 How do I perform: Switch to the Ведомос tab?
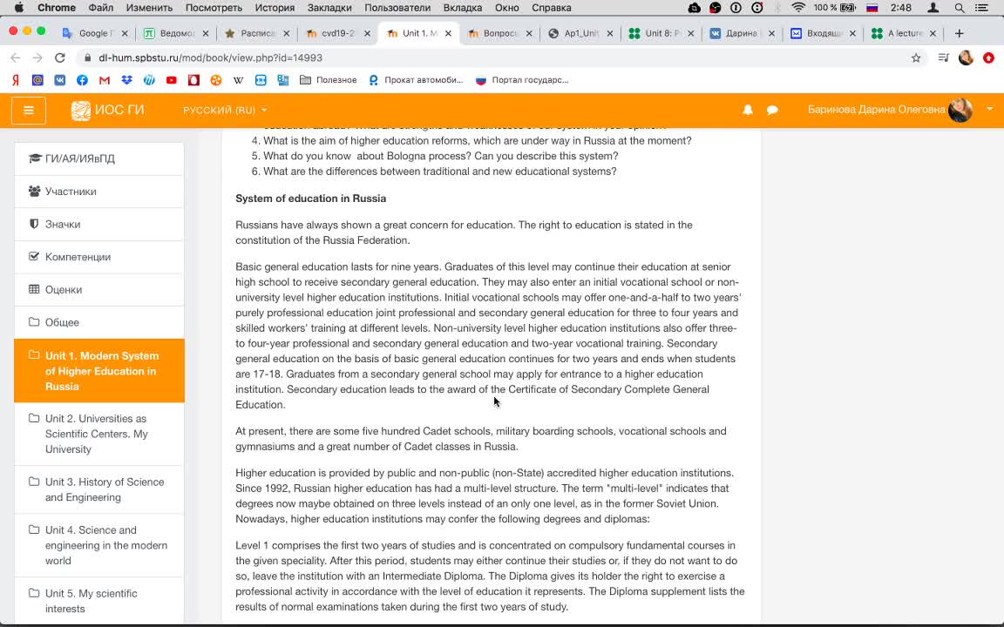[175, 33]
